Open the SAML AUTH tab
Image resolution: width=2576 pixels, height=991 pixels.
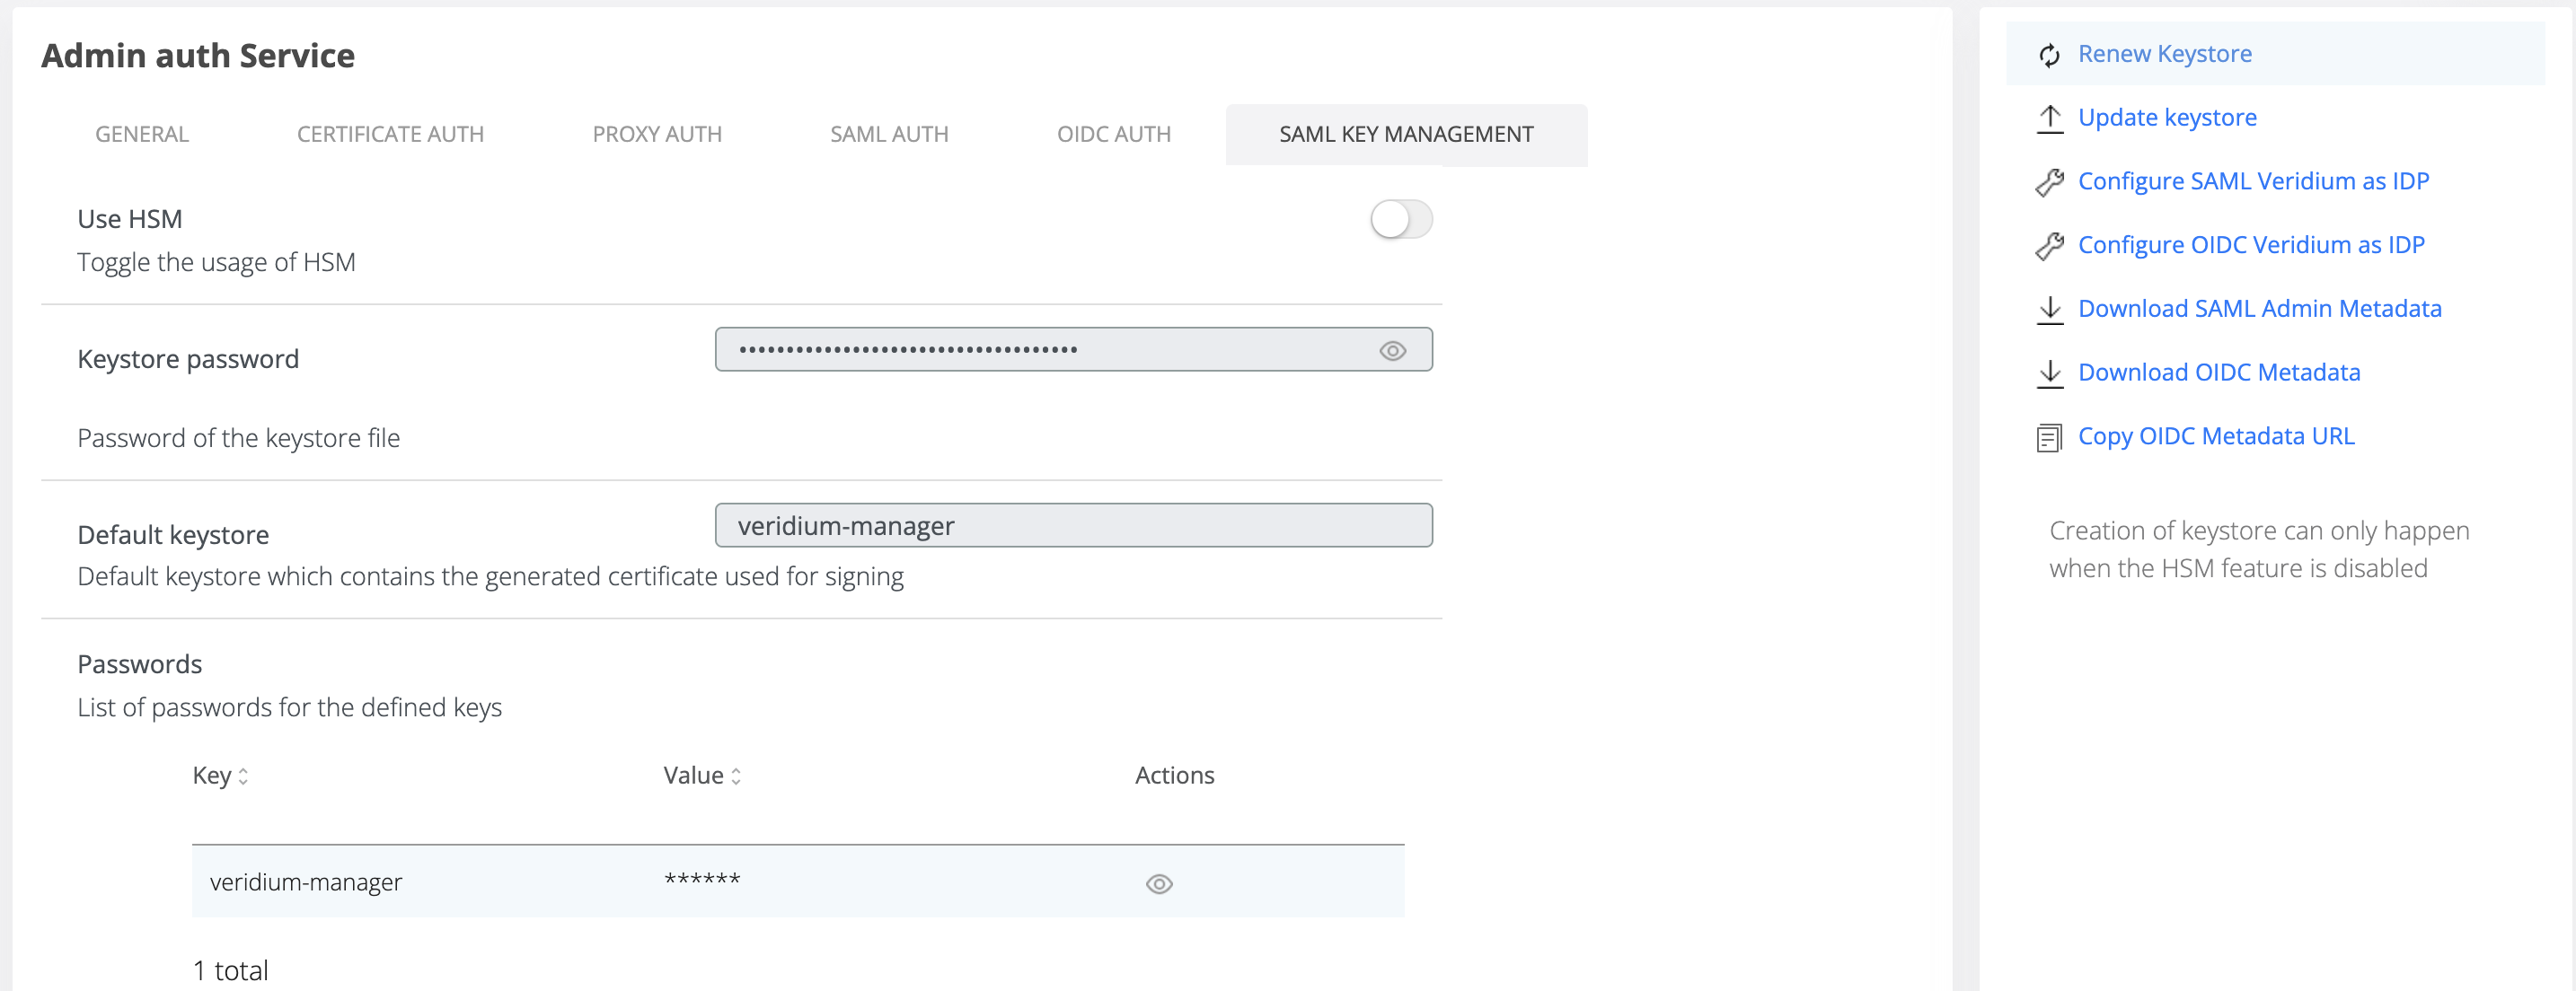coord(889,135)
